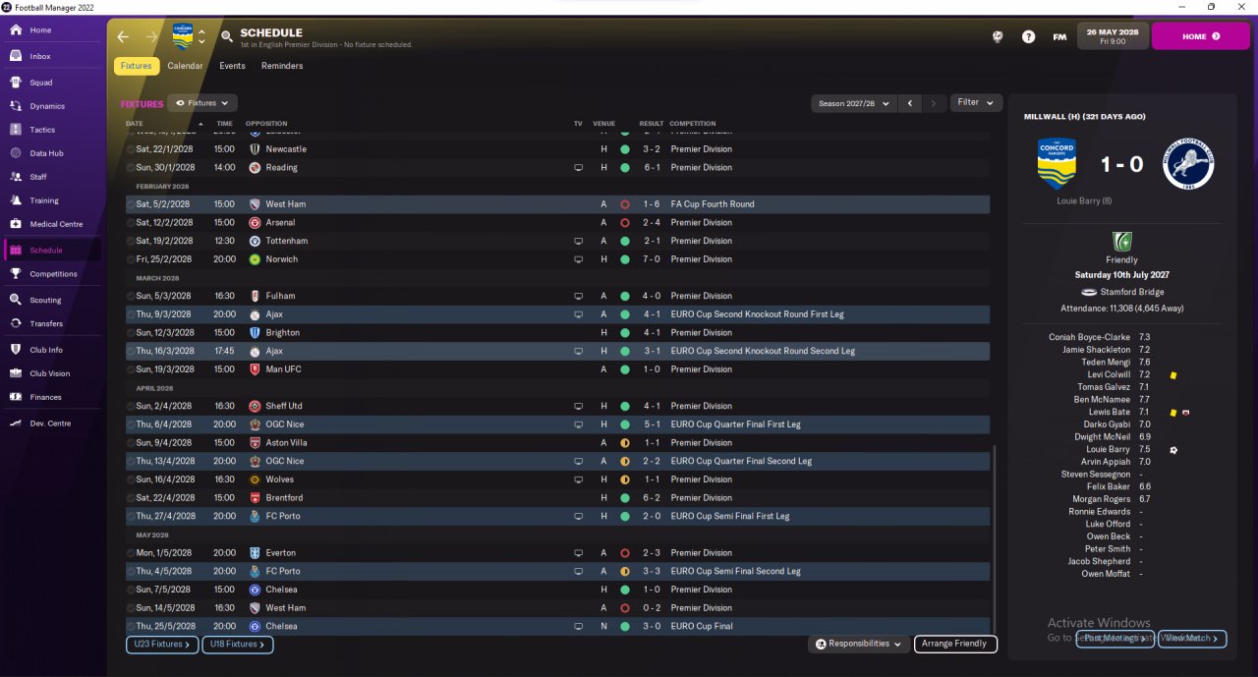The image size is (1258, 677).
Task: Click the 26 May 2028 date button
Action: coord(1113,36)
